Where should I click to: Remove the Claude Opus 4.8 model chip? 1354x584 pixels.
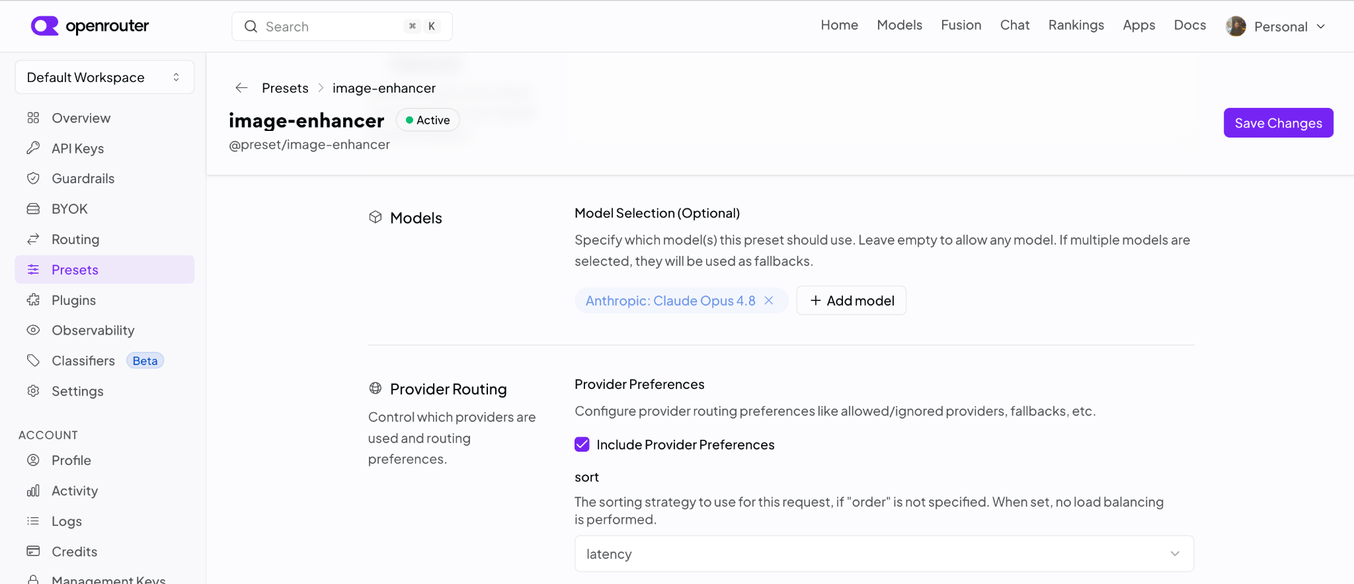769,300
